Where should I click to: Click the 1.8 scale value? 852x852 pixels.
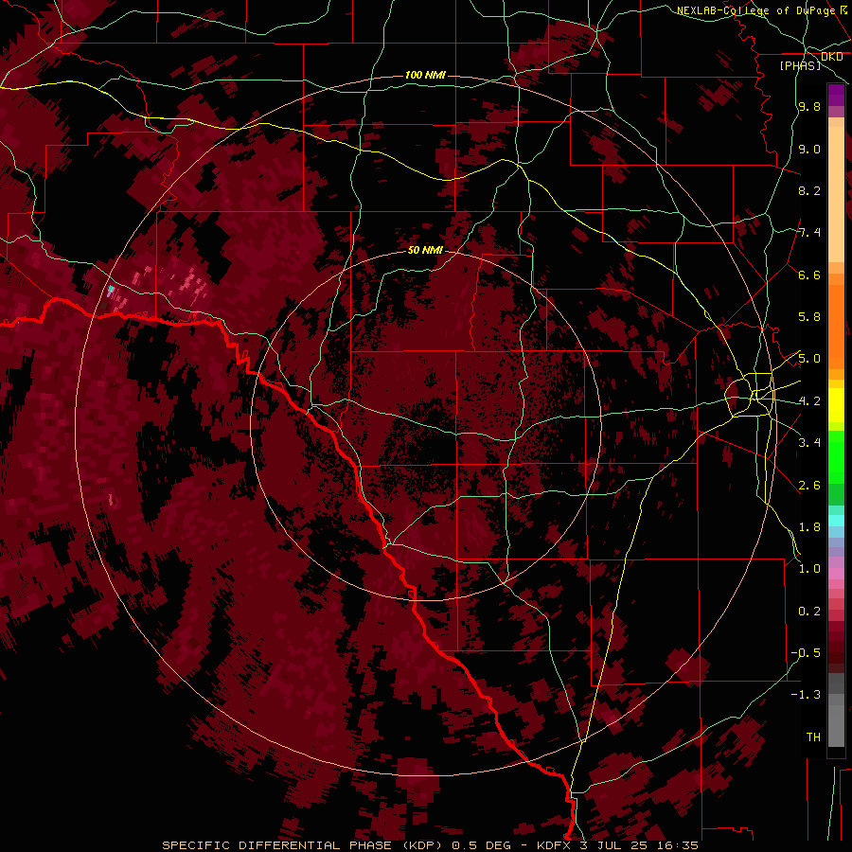click(x=809, y=527)
